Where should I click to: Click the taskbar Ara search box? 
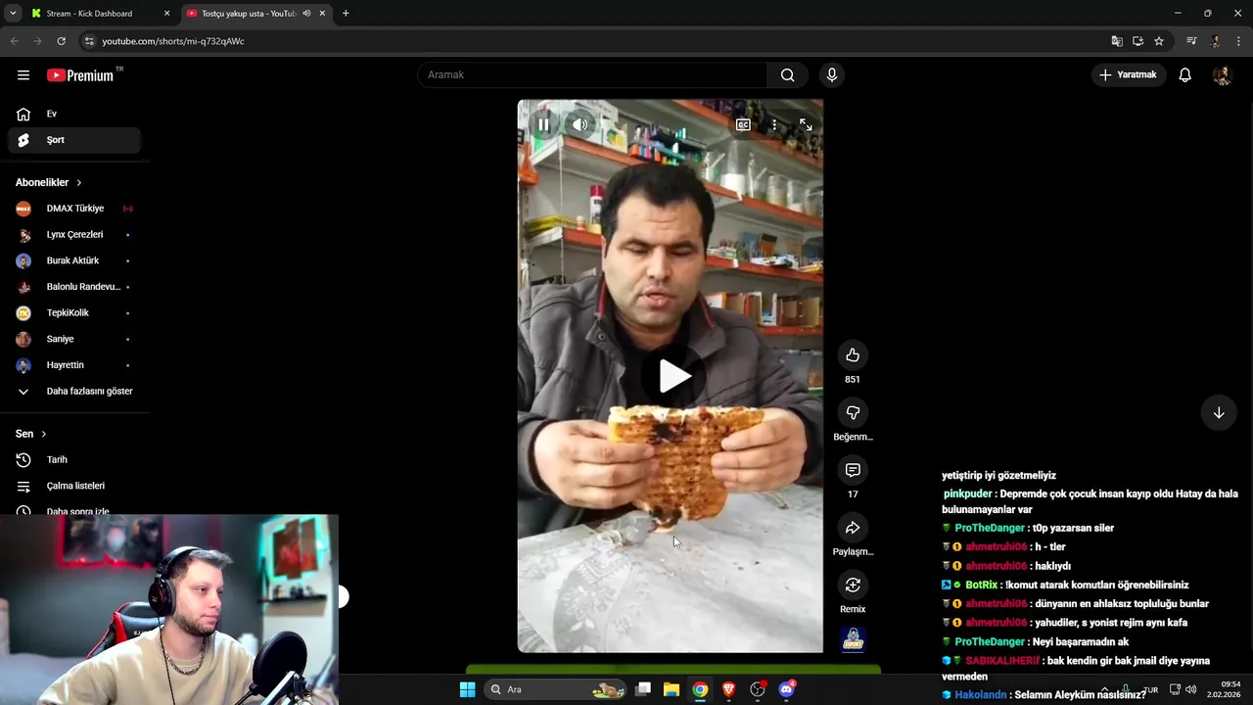tap(555, 689)
